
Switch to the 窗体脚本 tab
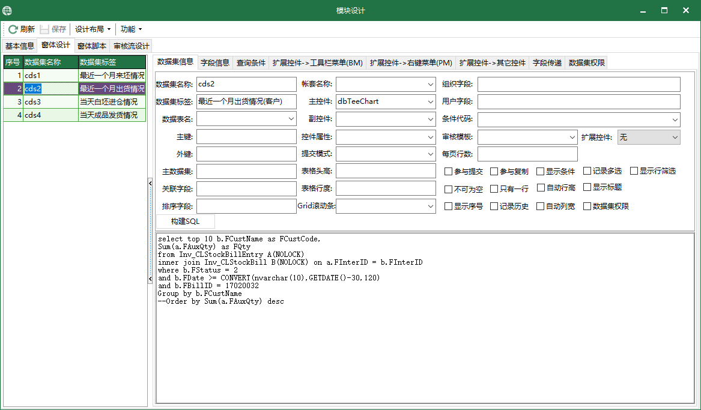(92, 46)
